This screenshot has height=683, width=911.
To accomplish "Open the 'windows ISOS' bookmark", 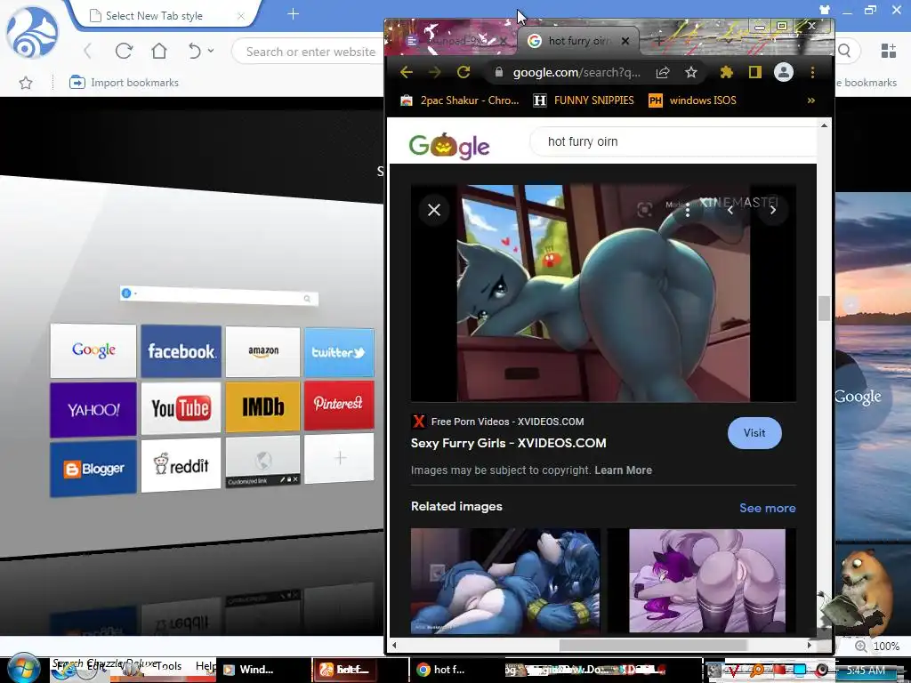I will tap(692, 100).
